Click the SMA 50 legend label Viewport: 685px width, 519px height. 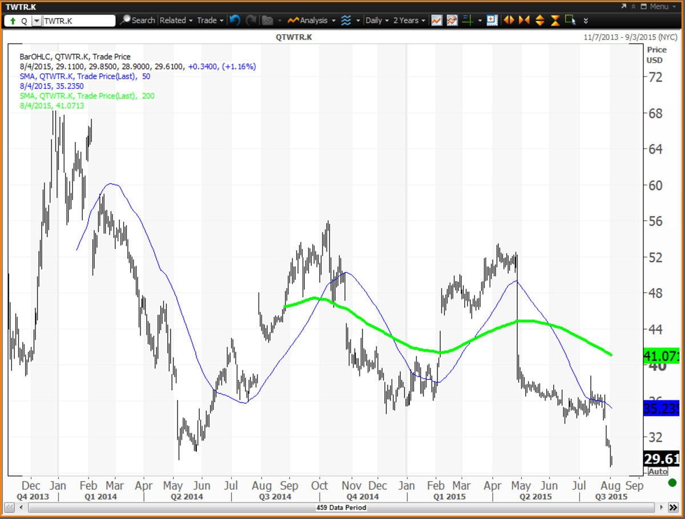click(x=85, y=76)
